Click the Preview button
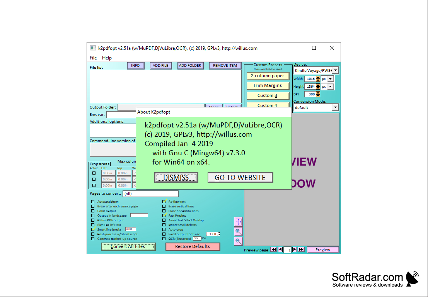 pyautogui.click(x=323, y=249)
